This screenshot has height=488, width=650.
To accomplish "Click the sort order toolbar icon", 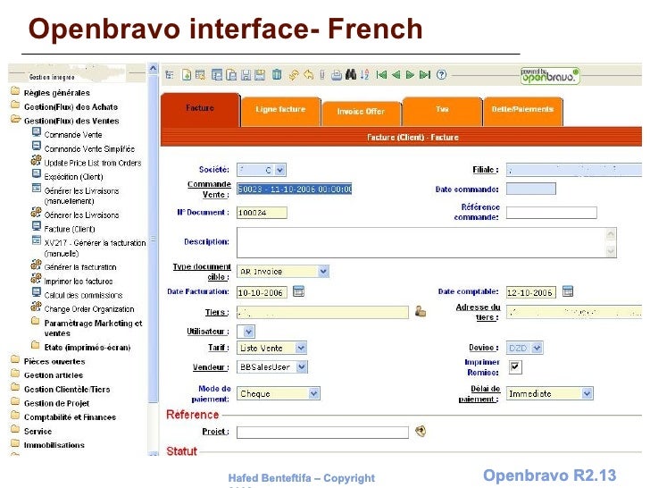I will (x=364, y=75).
